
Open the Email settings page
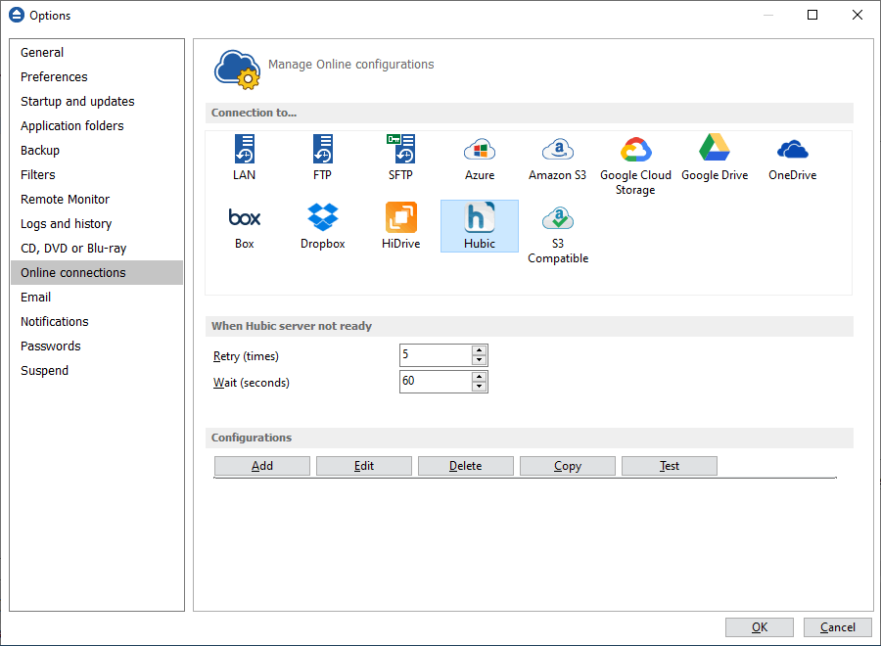pyautogui.click(x=97, y=298)
